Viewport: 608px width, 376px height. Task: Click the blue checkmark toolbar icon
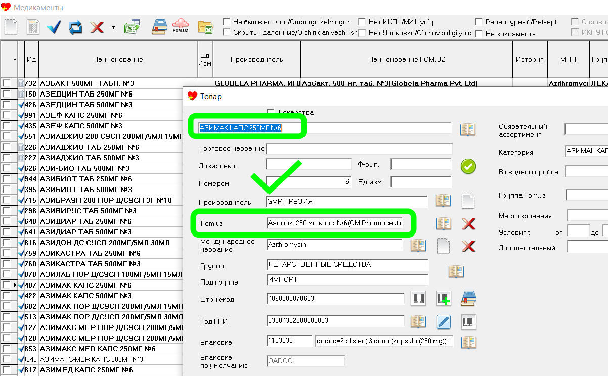54,27
